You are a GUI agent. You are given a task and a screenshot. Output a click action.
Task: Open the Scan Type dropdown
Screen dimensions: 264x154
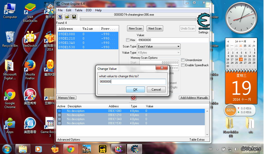click(x=159, y=46)
